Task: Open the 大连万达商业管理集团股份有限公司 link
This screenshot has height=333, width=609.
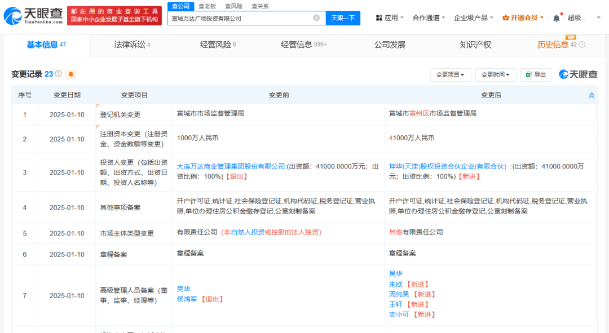Action: click(x=231, y=166)
